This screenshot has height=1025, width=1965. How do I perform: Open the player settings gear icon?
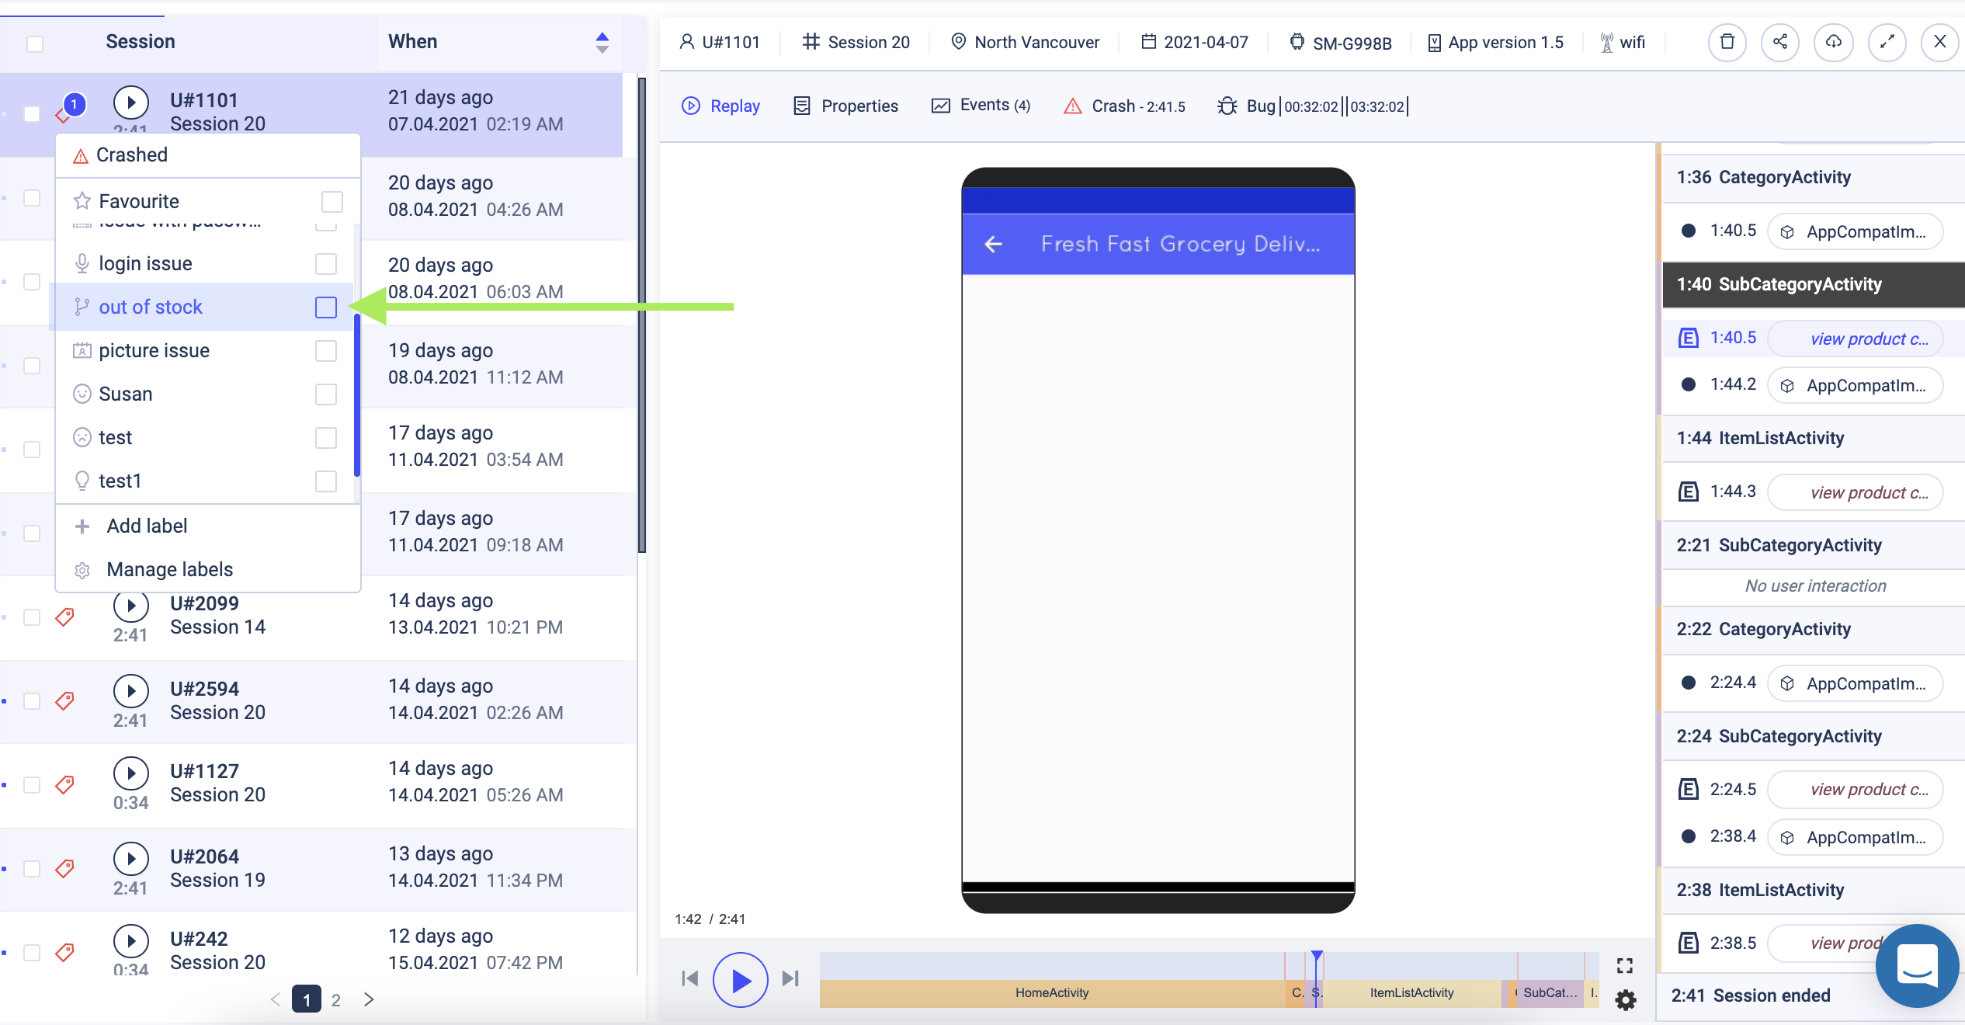click(x=1625, y=1000)
